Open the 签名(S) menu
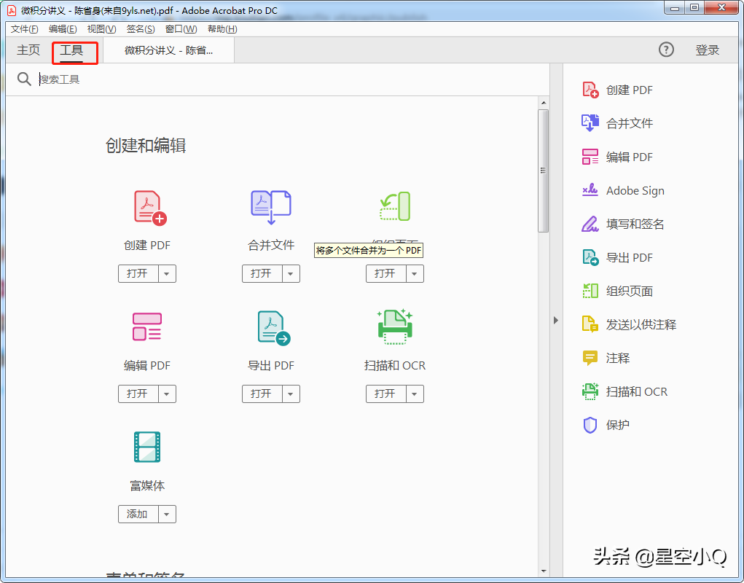This screenshot has height=583, width=744. 141,29
